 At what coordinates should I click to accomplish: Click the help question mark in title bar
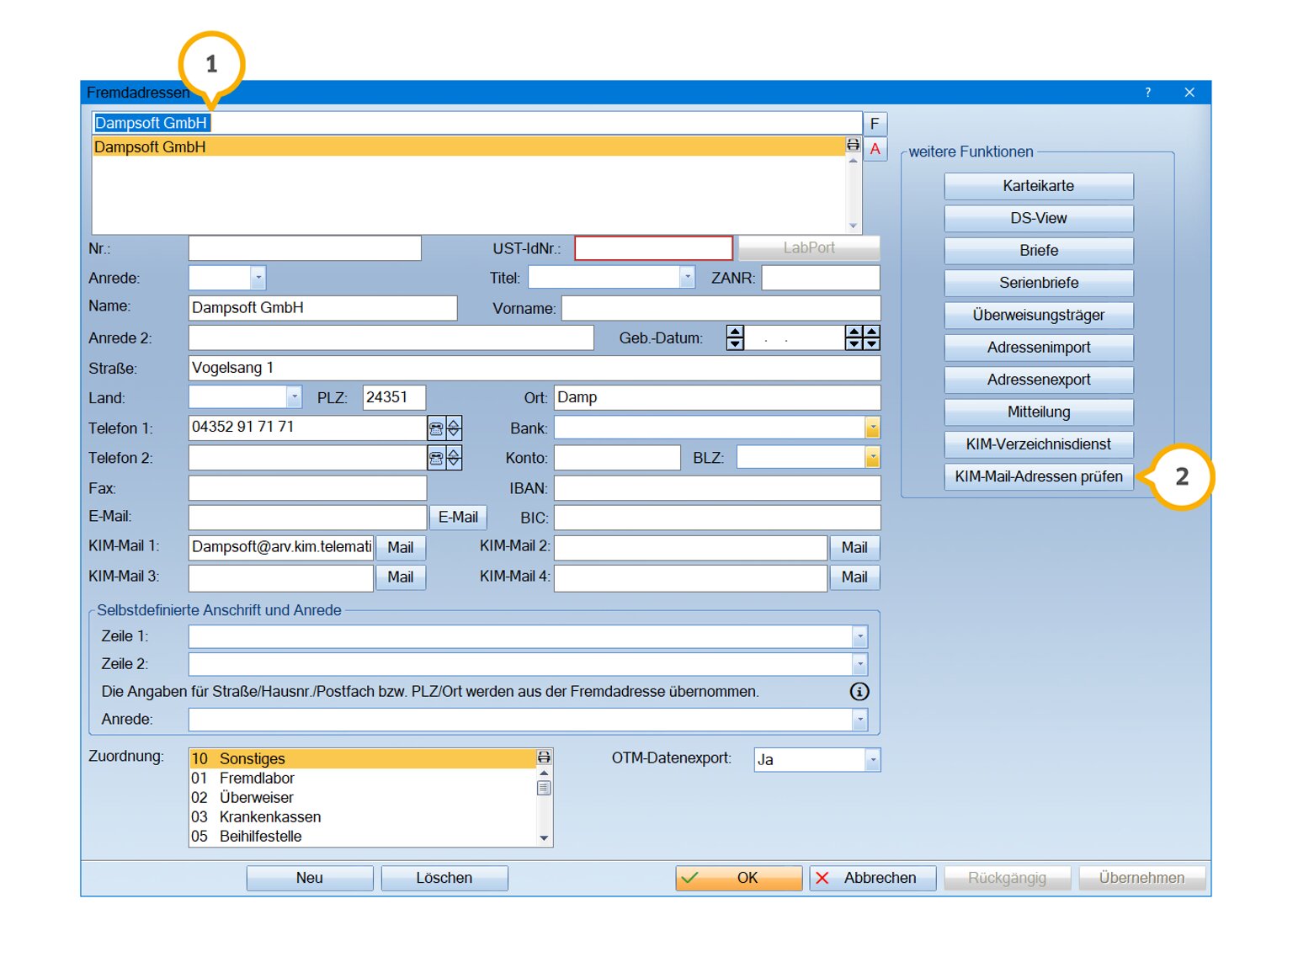1147,93
